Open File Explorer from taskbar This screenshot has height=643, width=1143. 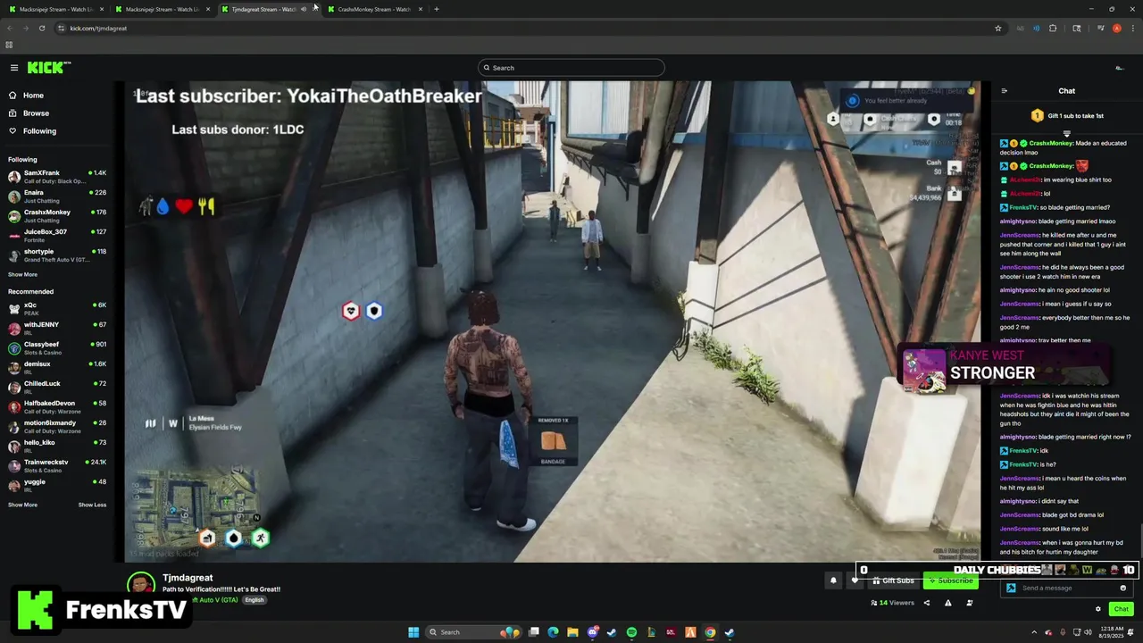572,632
